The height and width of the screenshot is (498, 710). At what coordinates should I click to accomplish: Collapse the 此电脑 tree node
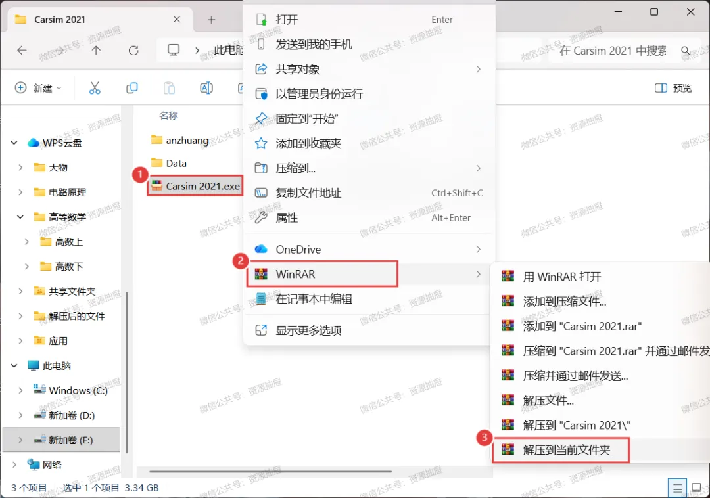click(x=14, y=365)
